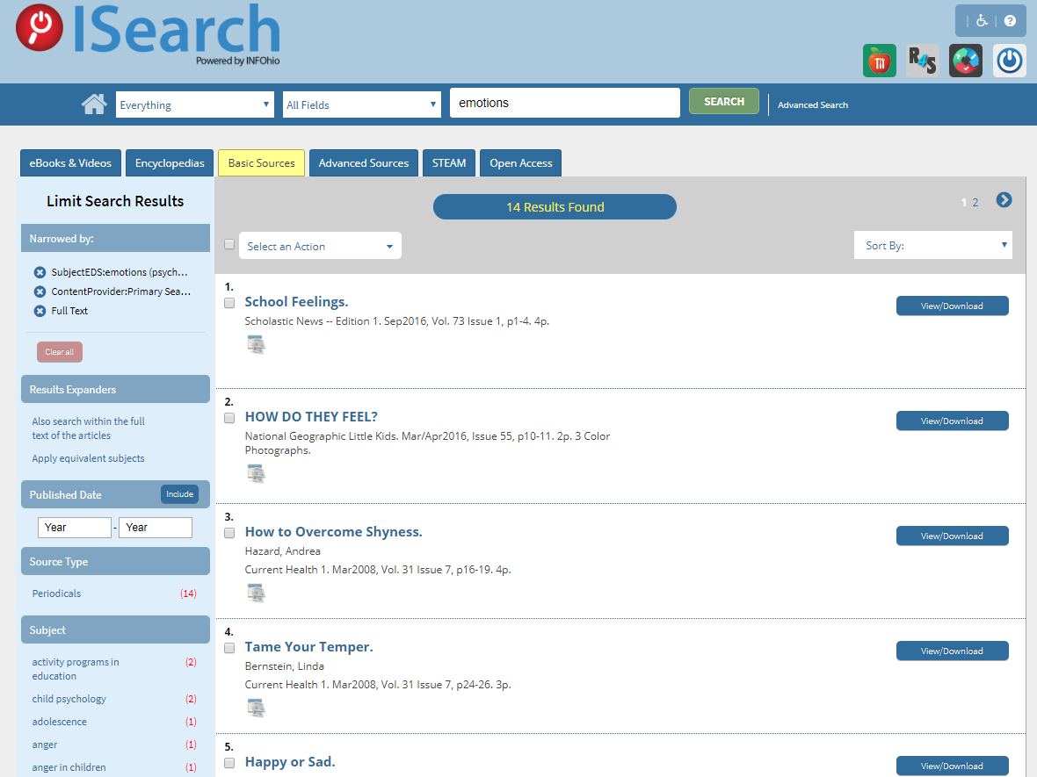Go to results page 2
This screenshot has height=777, width=1037.
975,203
